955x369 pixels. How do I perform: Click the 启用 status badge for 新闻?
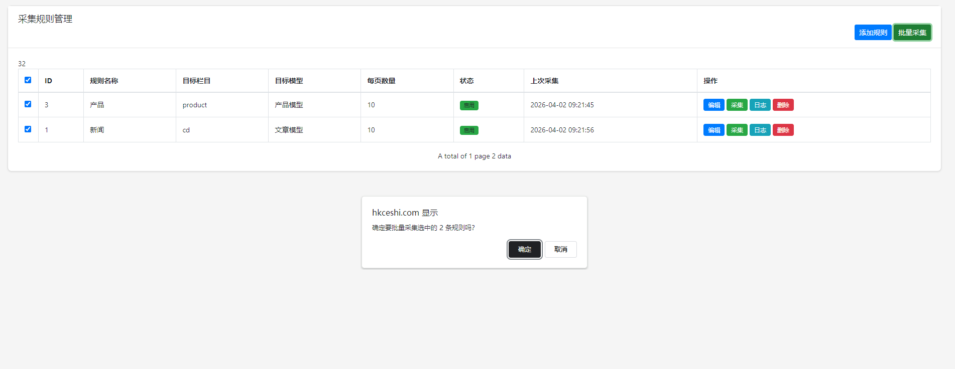click(x=469, y=130)
